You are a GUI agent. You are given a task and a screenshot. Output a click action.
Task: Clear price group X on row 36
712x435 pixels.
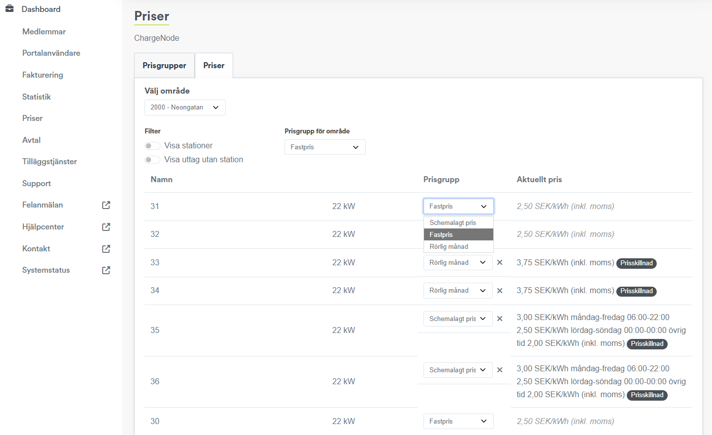coord(500,370)
